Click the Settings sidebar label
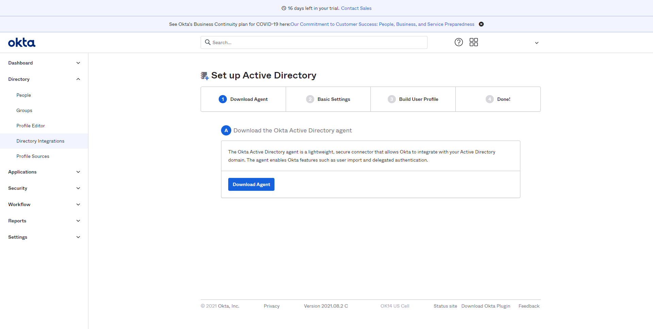This screenshot has width=653, height=329. [18, 237]
